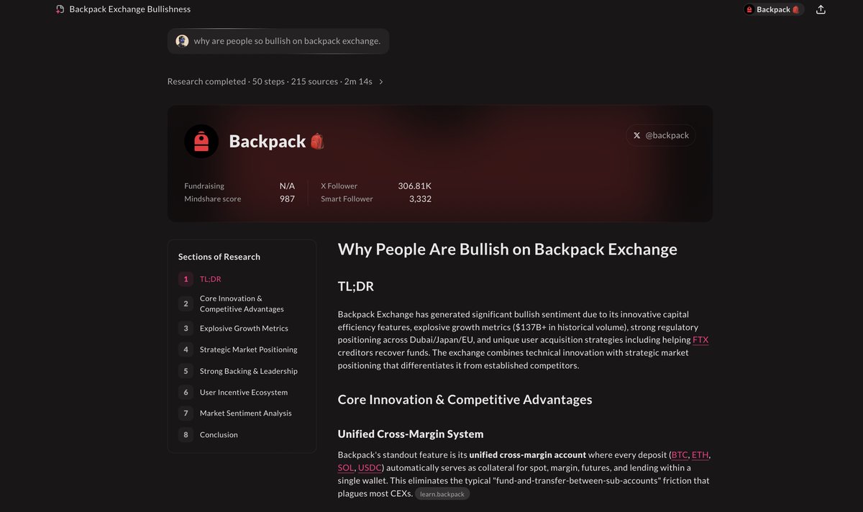The image size is (863, 512).
Task: Open the @backpack X profile button
Action: pyautogui.click(x=661, y=135)
